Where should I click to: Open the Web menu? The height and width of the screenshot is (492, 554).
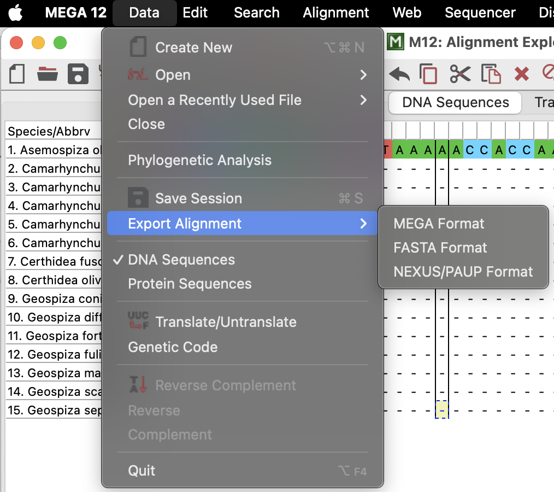(x=406, y=13)
